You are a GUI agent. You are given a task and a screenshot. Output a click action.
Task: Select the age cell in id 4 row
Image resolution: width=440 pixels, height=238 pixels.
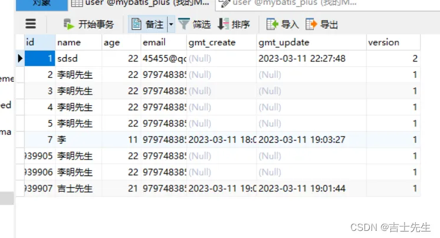(x=122, y=107)
